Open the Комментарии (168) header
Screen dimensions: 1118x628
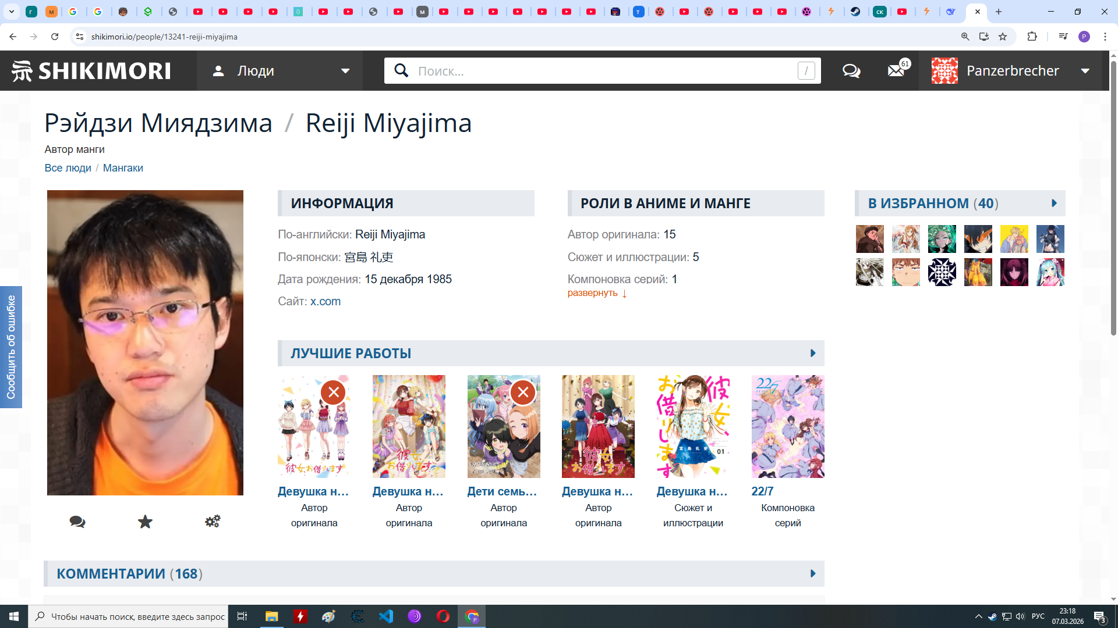(x=129, y=574)
